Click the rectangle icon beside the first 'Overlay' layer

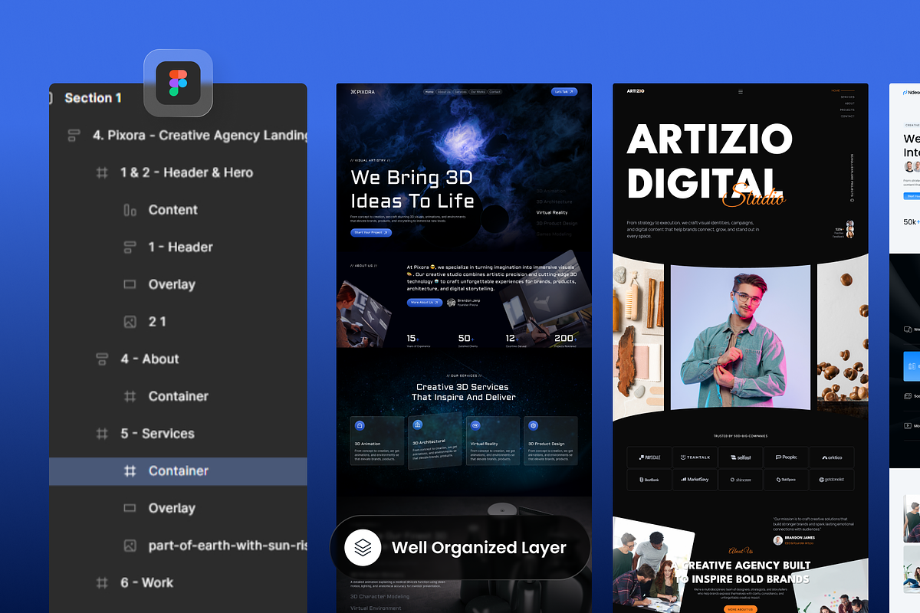pos(130,284)
